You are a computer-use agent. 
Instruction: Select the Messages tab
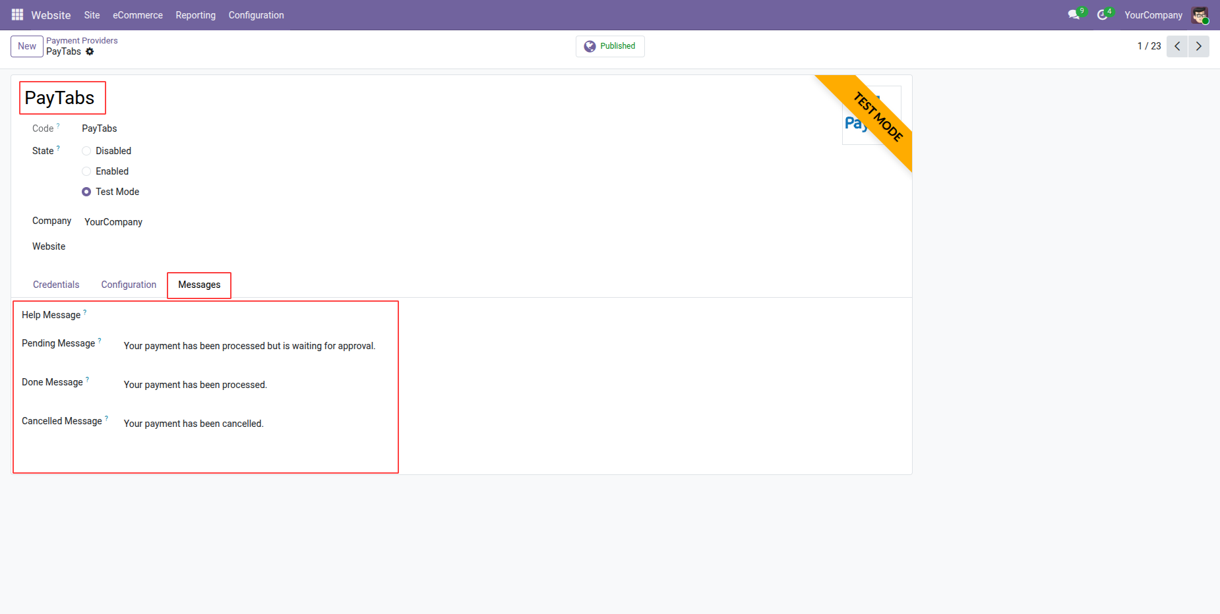pos(199,285)
